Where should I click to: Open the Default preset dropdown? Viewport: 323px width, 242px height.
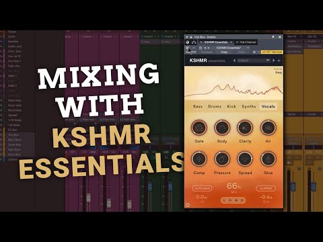tap(254, 61)
